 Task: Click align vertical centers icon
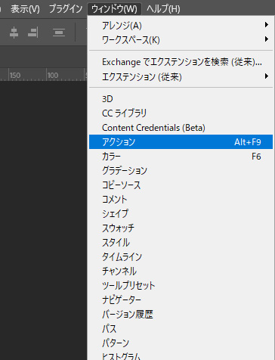coord(14,33)
